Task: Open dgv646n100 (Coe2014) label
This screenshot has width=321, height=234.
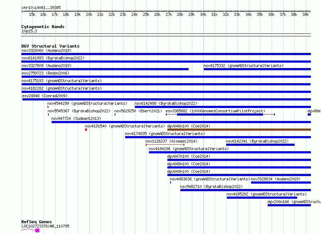Action: 189,126
